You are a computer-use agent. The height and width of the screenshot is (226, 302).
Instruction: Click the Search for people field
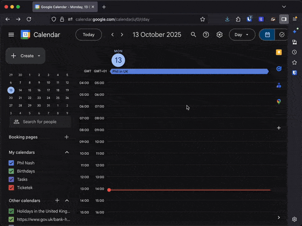pyautogui.click(x=40, y=122)
